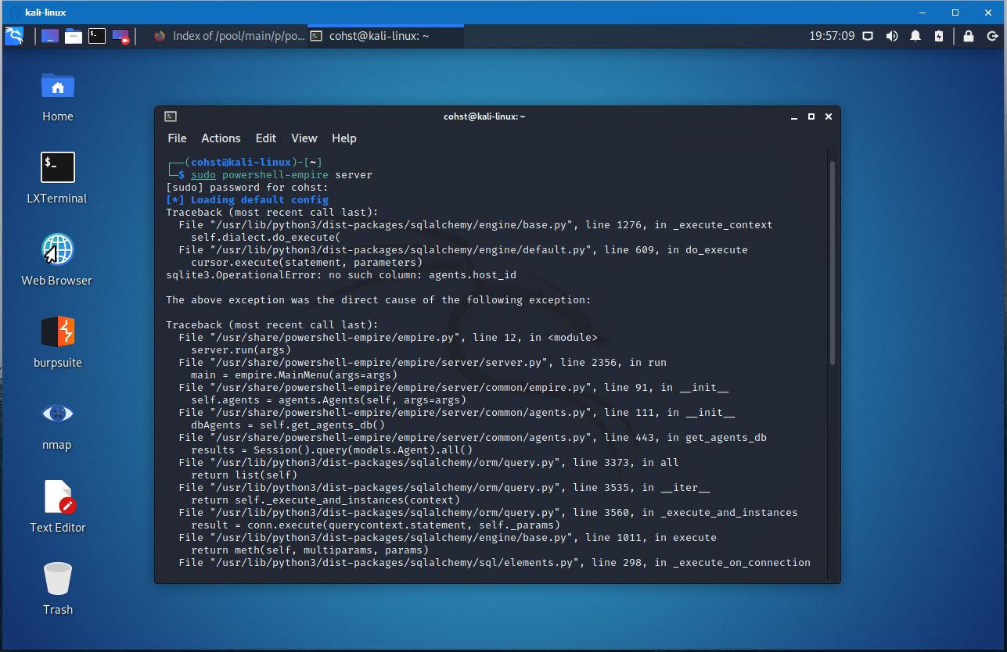Image resolution: width=1007 pixels, height=652 pixels.
Task: Minimize the cohst@kali-linux terminal window
Action: coord(795,116)
